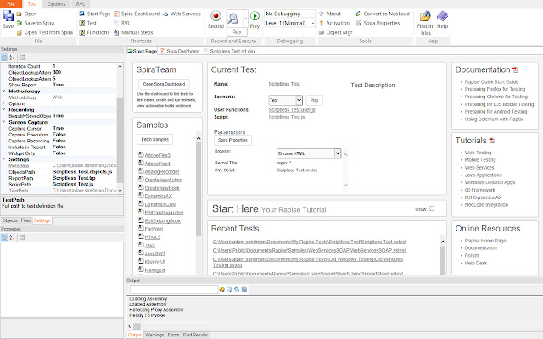543x339 pixels.
Task: Click Open Spira Dashboard button
Action: pos(164,84)
